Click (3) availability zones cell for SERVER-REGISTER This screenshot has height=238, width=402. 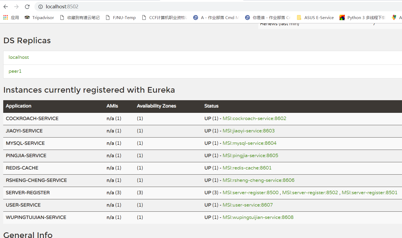coord(140,193)
